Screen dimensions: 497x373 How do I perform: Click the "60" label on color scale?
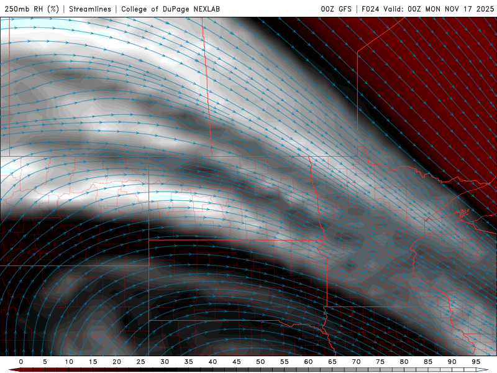[x=308, y=362]
